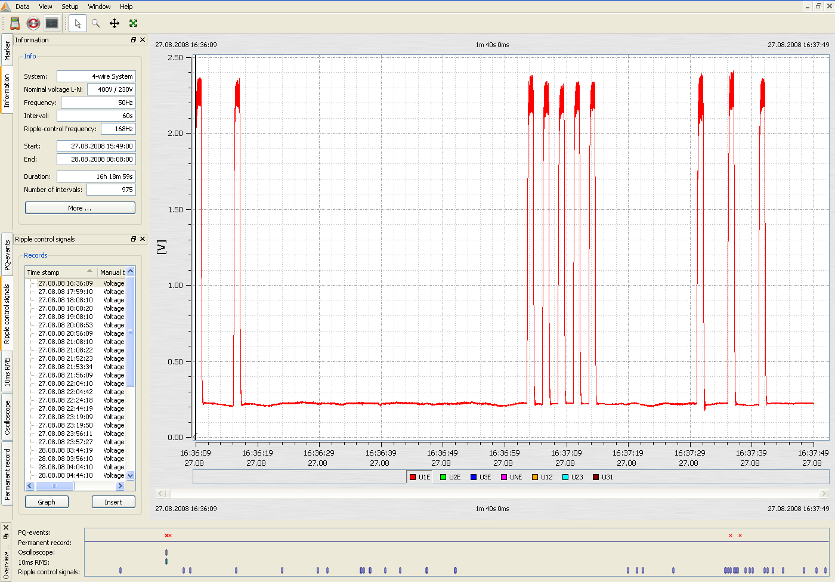Click records list scroll left arrow
This screenshot has width=835, height=582.
pos(30,486)
